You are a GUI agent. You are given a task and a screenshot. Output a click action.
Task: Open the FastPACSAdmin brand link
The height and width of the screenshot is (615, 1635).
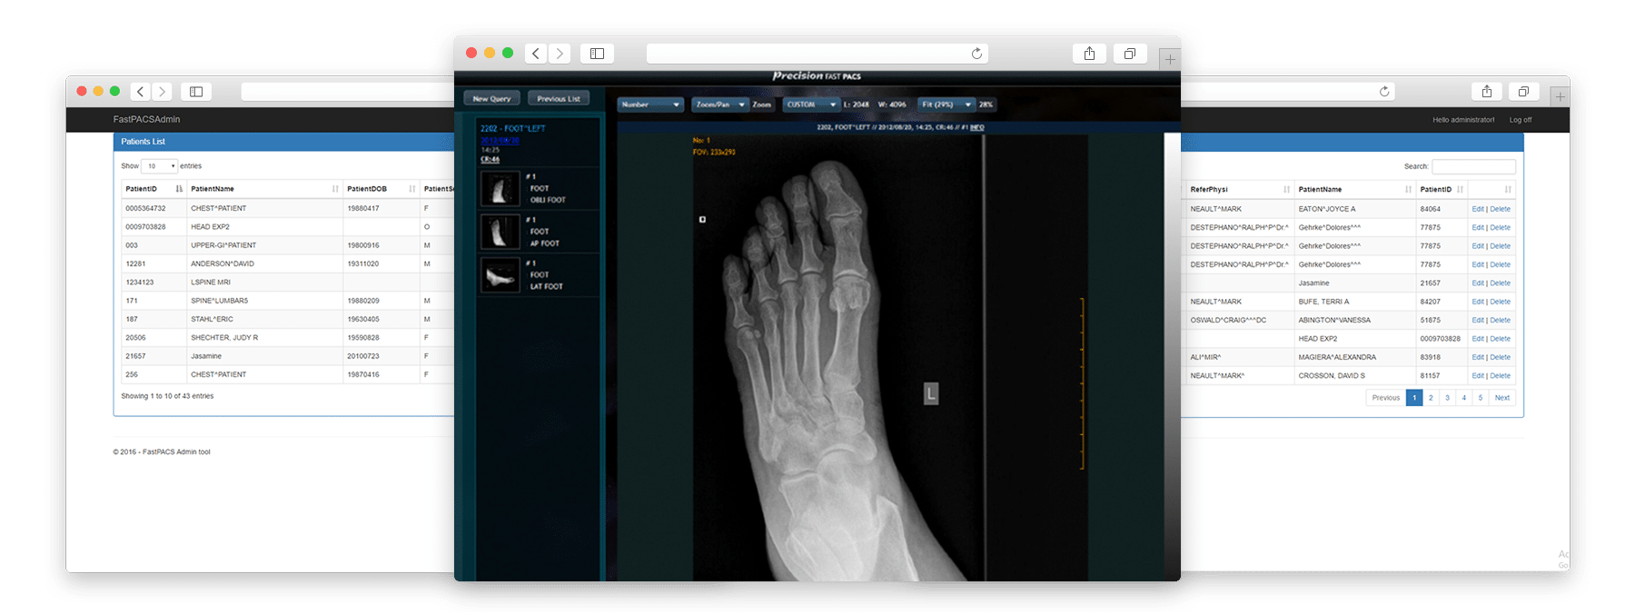[146, 119]
